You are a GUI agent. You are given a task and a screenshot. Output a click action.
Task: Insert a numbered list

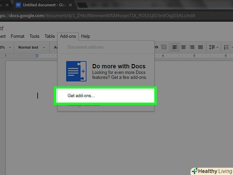pos(226,47)
